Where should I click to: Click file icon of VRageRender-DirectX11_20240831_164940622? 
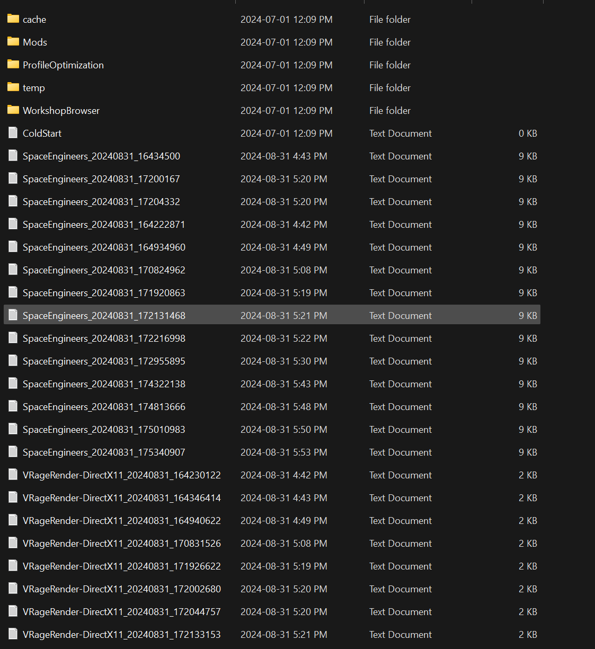(13, 520)
